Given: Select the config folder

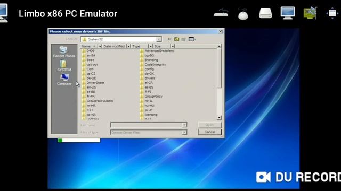Looking at the screenshot, I should [x=147, y=69].
